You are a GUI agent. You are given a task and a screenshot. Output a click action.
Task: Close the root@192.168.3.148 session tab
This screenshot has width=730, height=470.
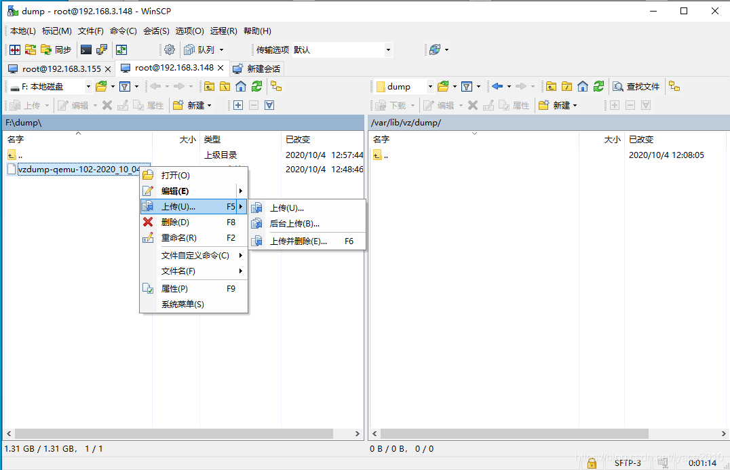click(220, 68)
